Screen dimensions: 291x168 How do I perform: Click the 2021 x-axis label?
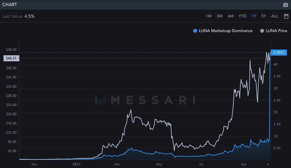[76, 164]
